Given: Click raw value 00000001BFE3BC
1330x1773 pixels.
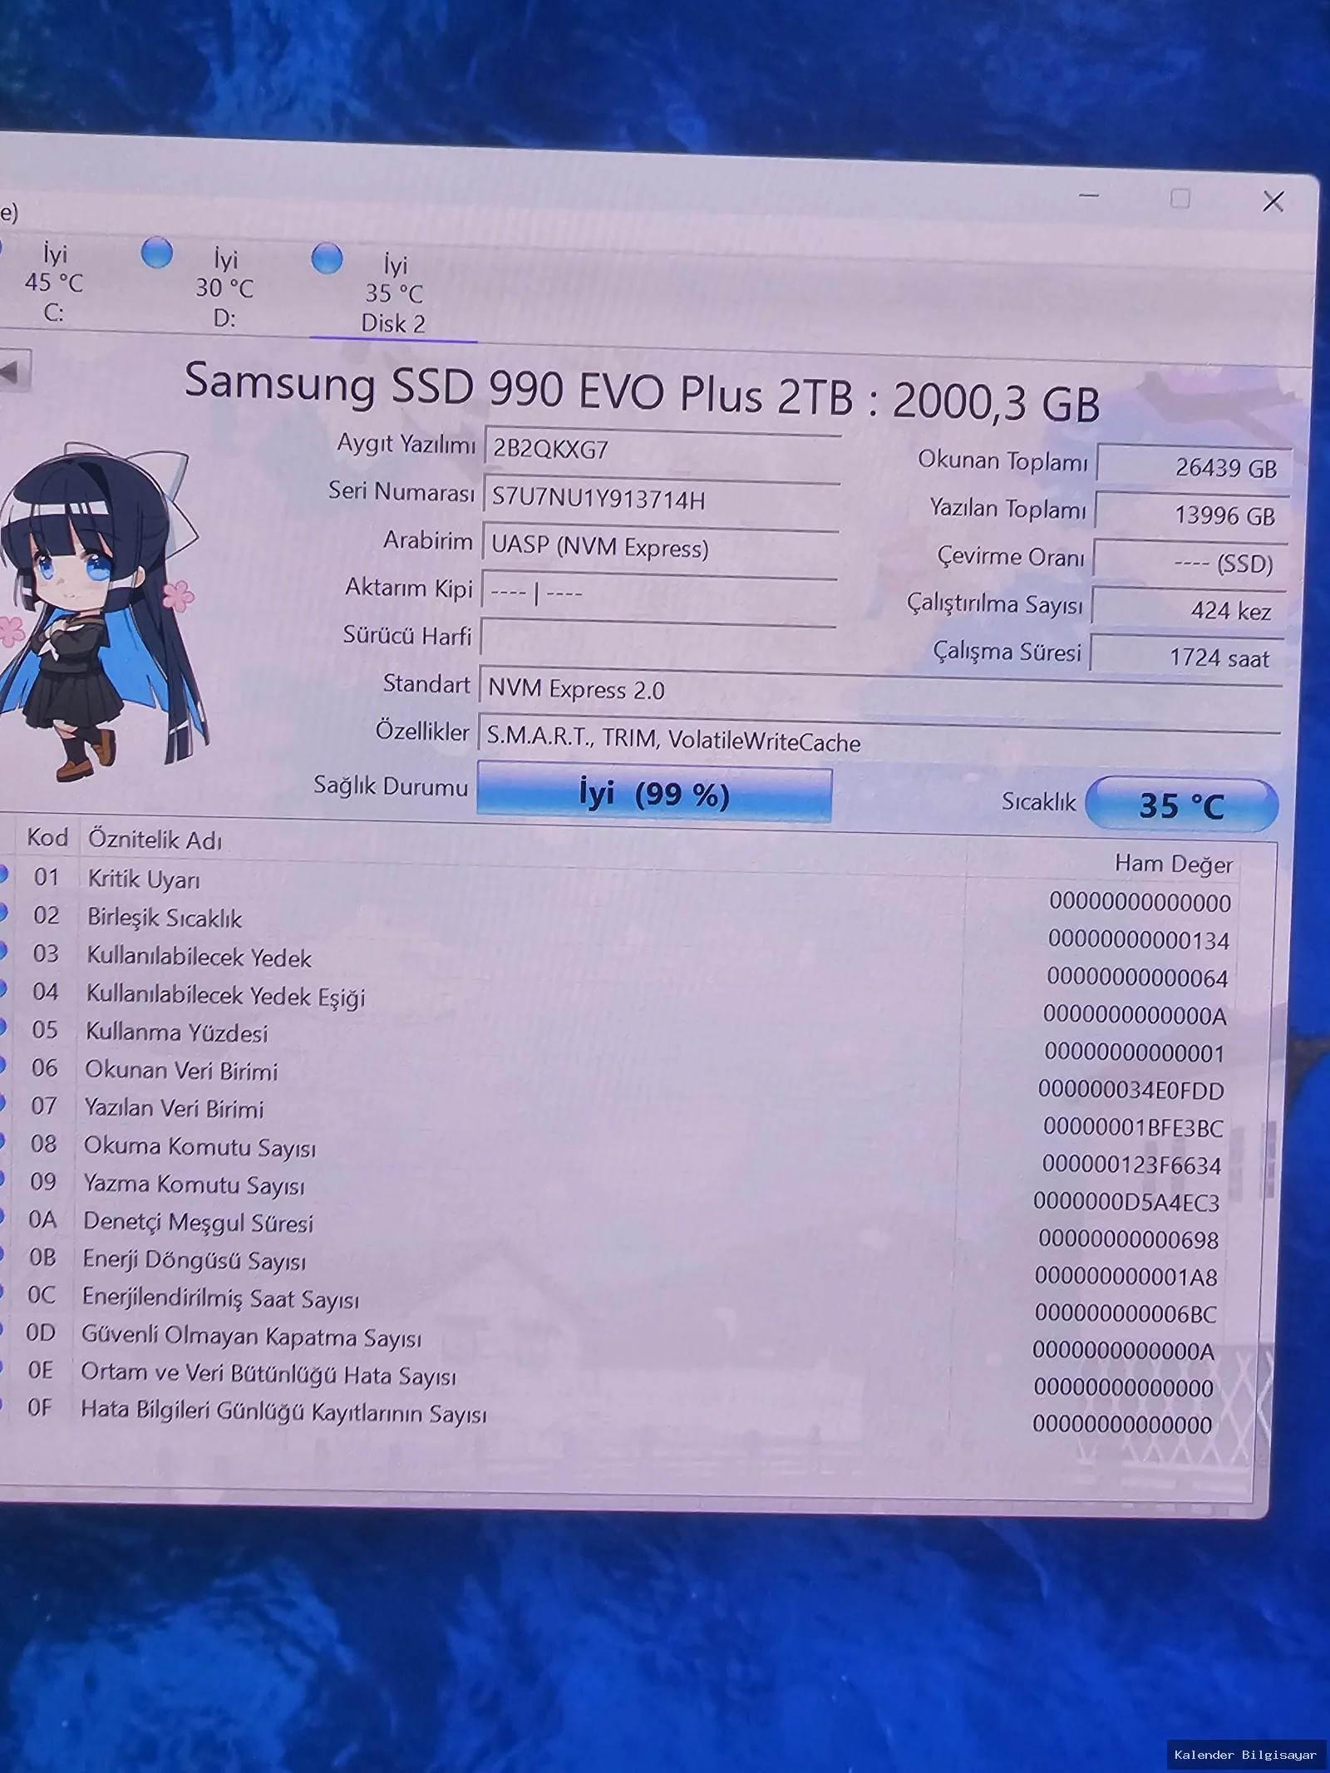Looking at the screenshot, I should [x=1134, y=1128].
